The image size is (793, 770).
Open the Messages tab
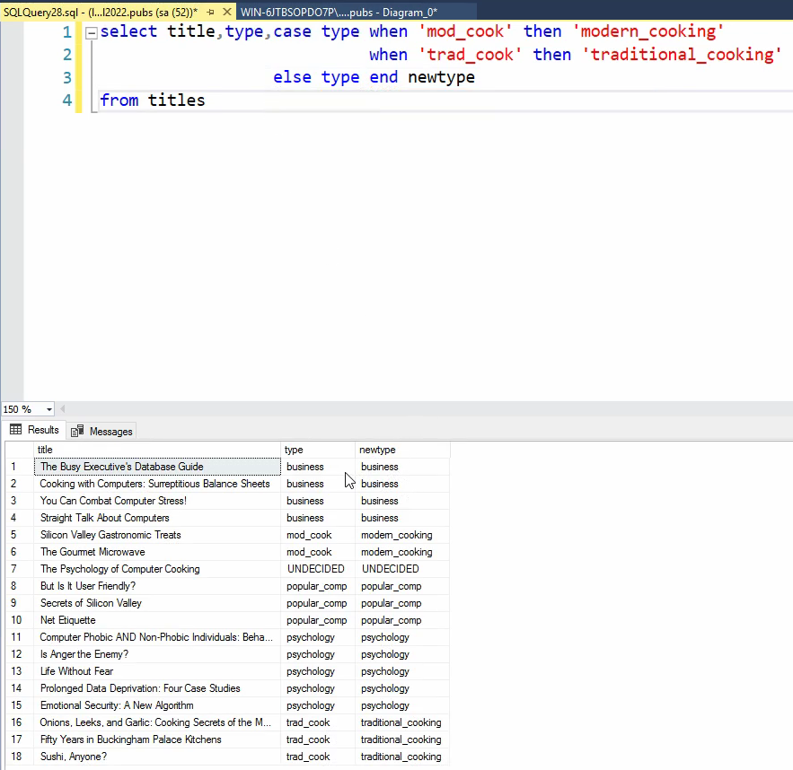coord(101,432)
